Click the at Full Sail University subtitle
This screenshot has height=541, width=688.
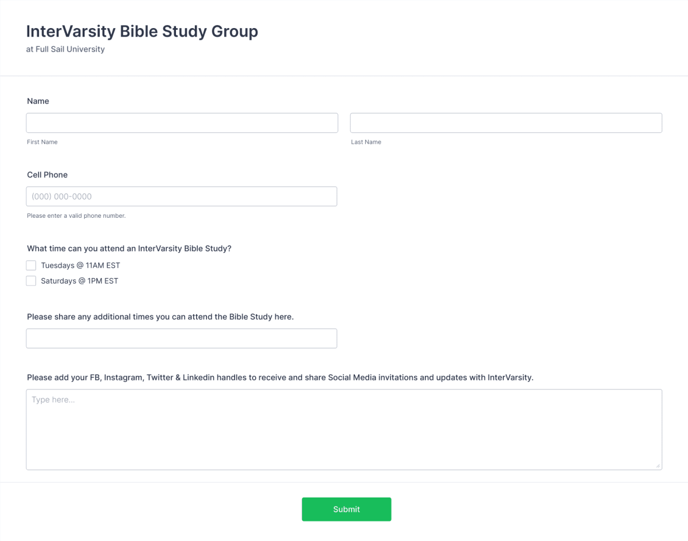point(65,49)
